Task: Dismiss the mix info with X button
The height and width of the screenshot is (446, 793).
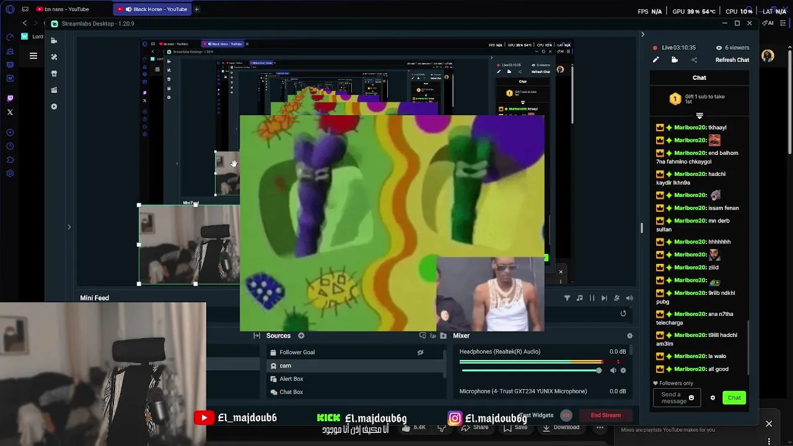Action: (x=769, y=424)
